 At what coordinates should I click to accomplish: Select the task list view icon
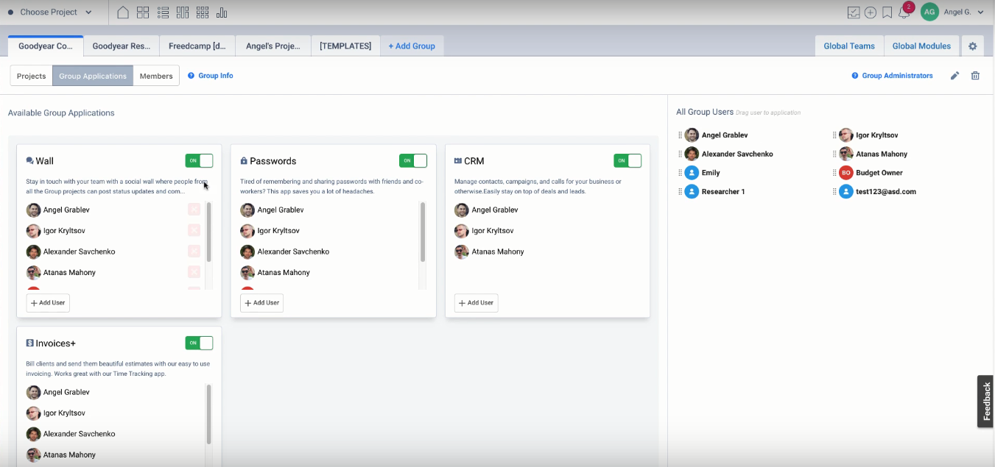pos(163,13)
